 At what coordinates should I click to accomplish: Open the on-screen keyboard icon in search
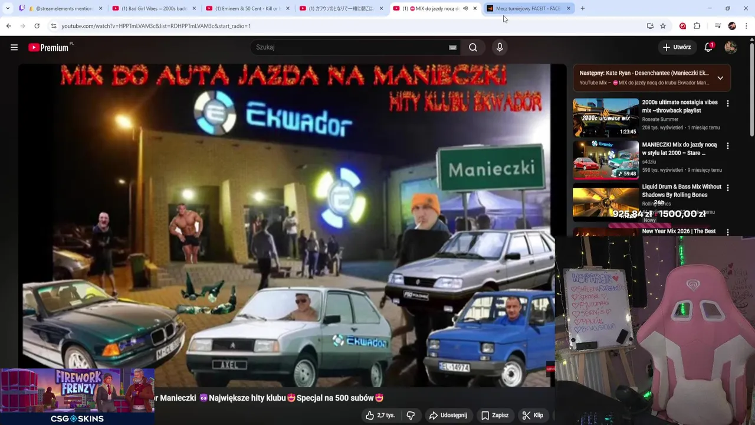point(452,47)
